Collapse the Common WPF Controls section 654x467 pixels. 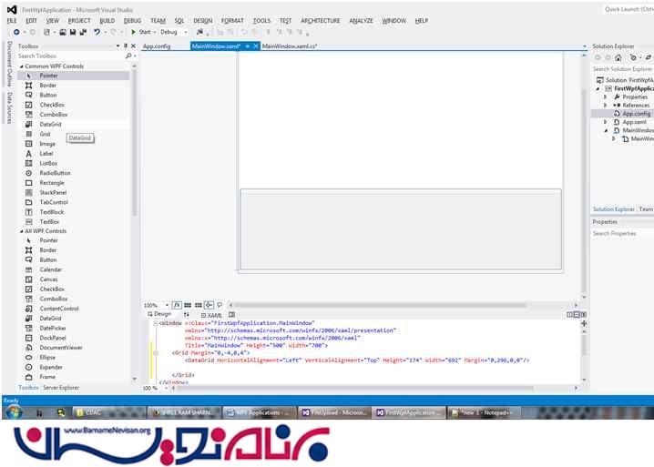[21, 66]
